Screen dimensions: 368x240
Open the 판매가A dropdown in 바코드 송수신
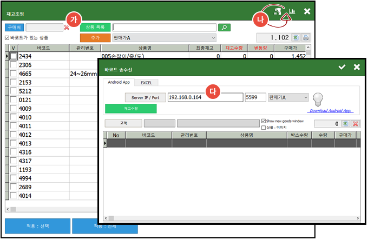288,97
